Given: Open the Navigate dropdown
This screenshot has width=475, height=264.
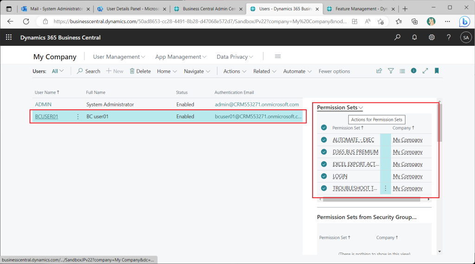Looking at the screenshot, I should click(197, 71).
